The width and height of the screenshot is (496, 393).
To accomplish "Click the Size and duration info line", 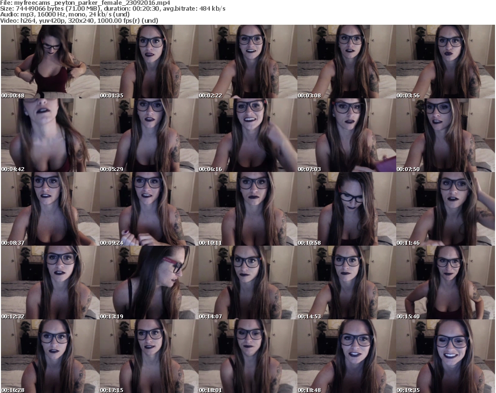I will click(x=113, y=9).
